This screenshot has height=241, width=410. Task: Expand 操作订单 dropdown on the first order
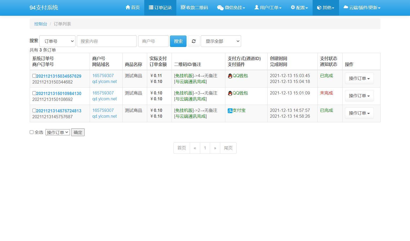point(359,78)
